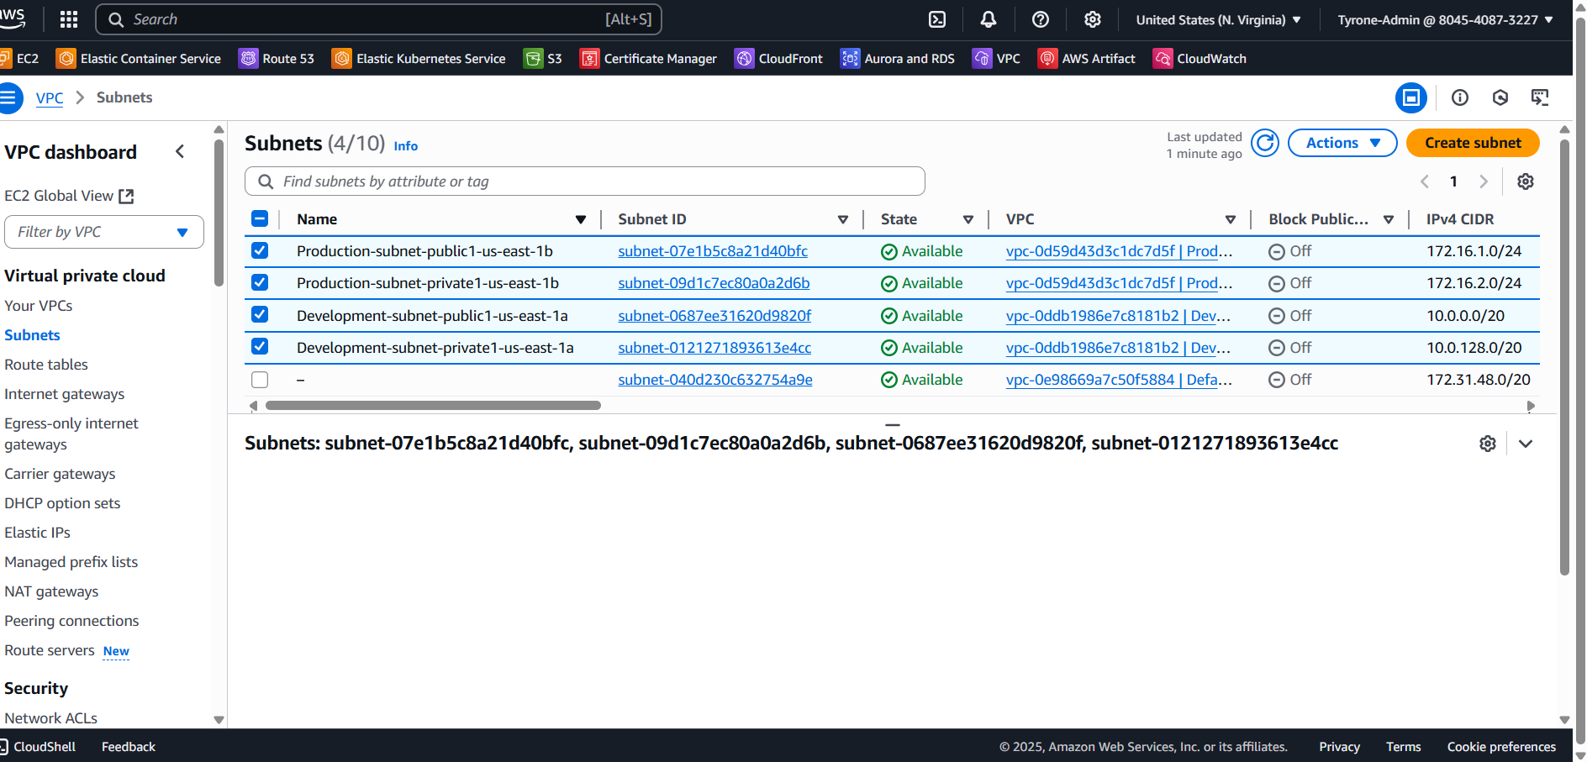Image resolution: width=1587 pixels, height=762 pixels.
Task: Select the checkbox for subnet-040d230c632754a9e
Action: click(260, 379)
